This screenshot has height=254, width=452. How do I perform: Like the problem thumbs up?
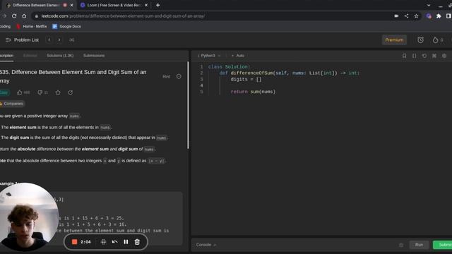[19, 92]
